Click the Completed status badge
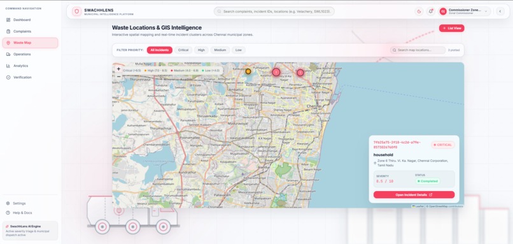The width and height of the screenshot is (513, 244). pyautogui.click(x=428, y=181)
